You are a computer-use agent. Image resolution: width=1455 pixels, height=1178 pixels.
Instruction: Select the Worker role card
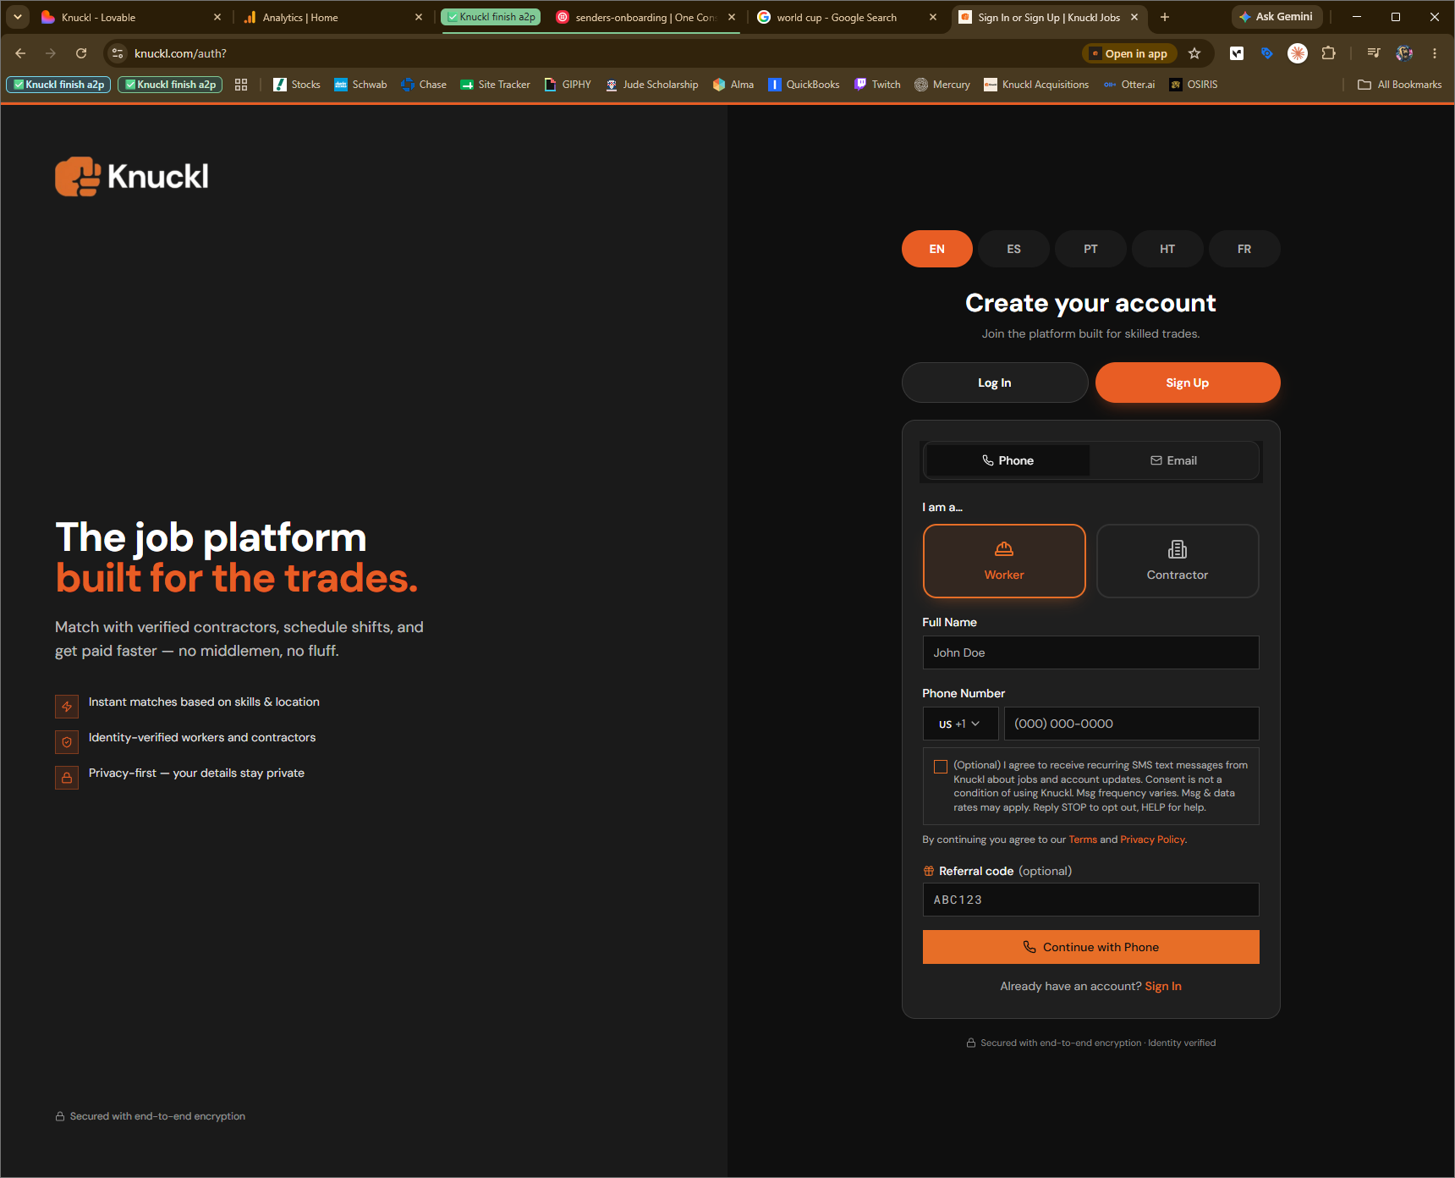click(x=1004, y=561)
